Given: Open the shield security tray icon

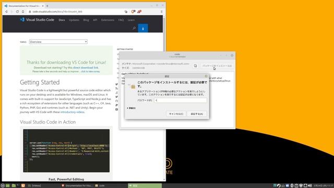Looking at the screenshot, I should coord(301,186).
